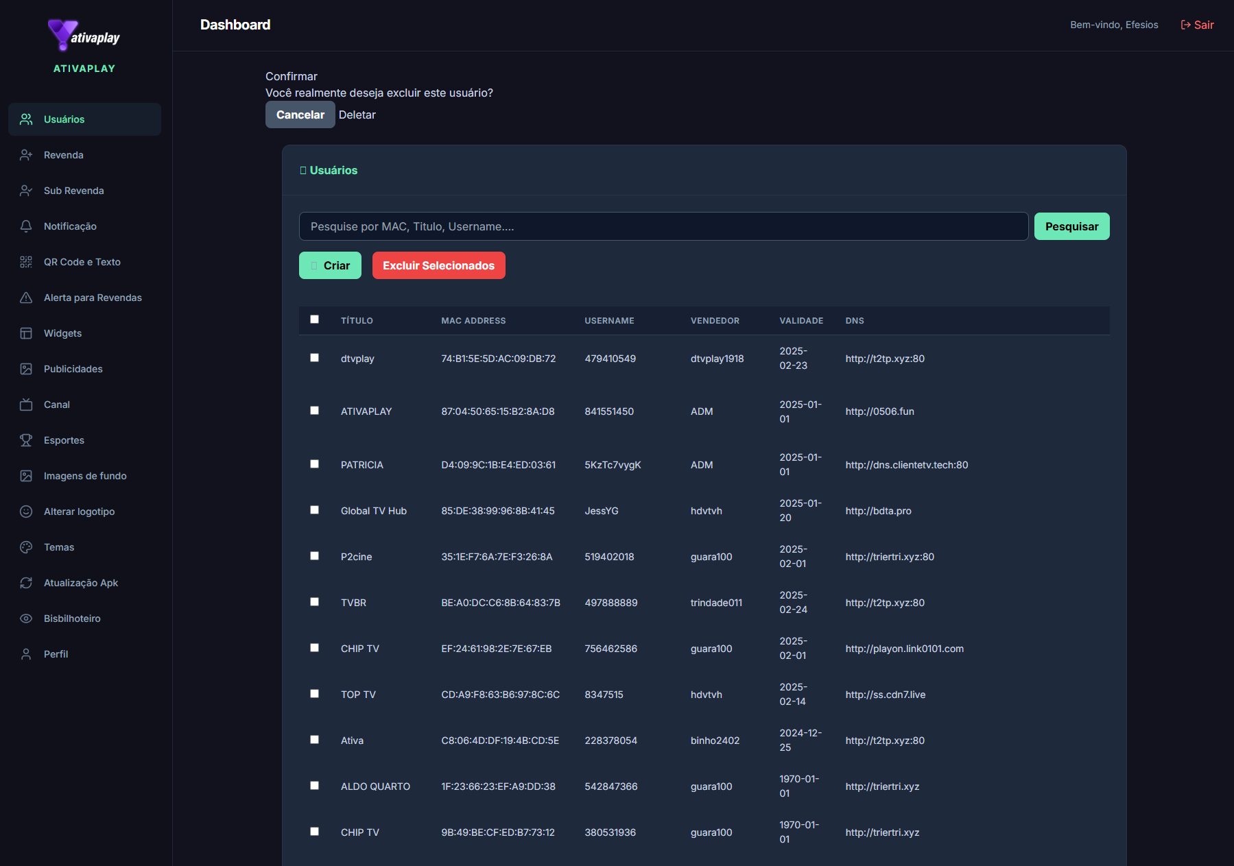Click the palette icon for Temas

(26, 547)
